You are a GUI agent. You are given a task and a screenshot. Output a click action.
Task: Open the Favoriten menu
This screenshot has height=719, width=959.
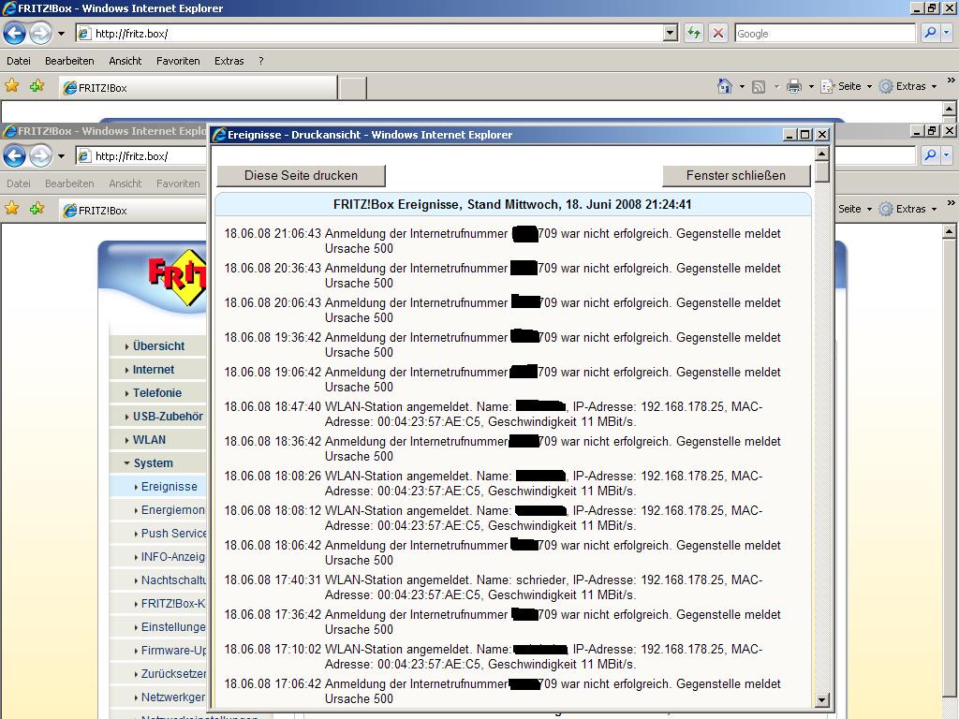(178, 61)
